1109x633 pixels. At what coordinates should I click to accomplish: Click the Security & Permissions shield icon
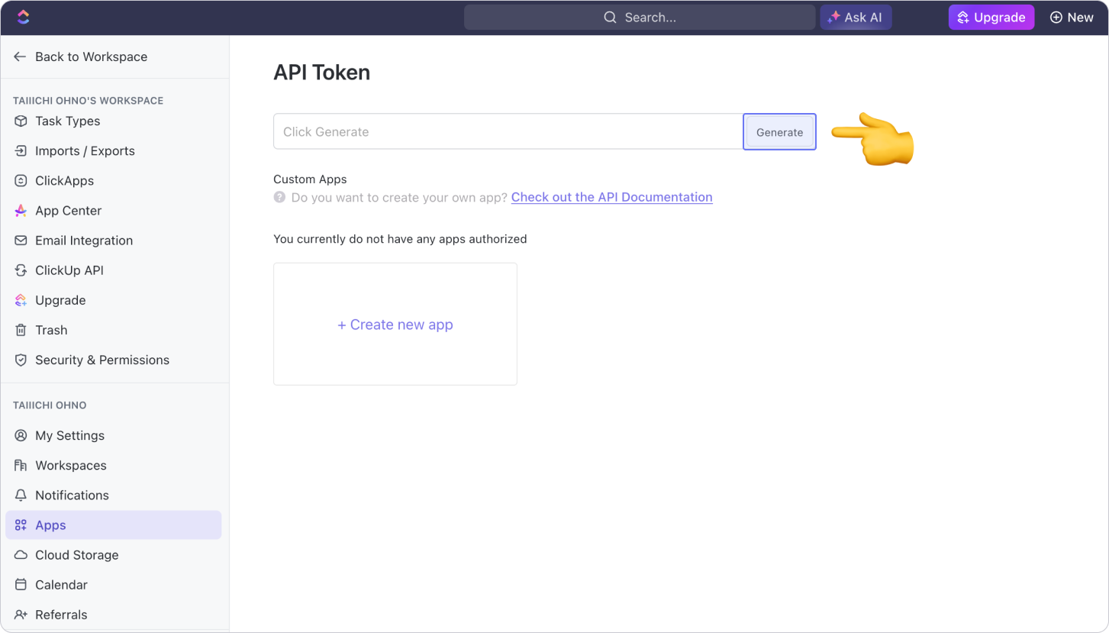pyautogui.click(x=21, y=360)
